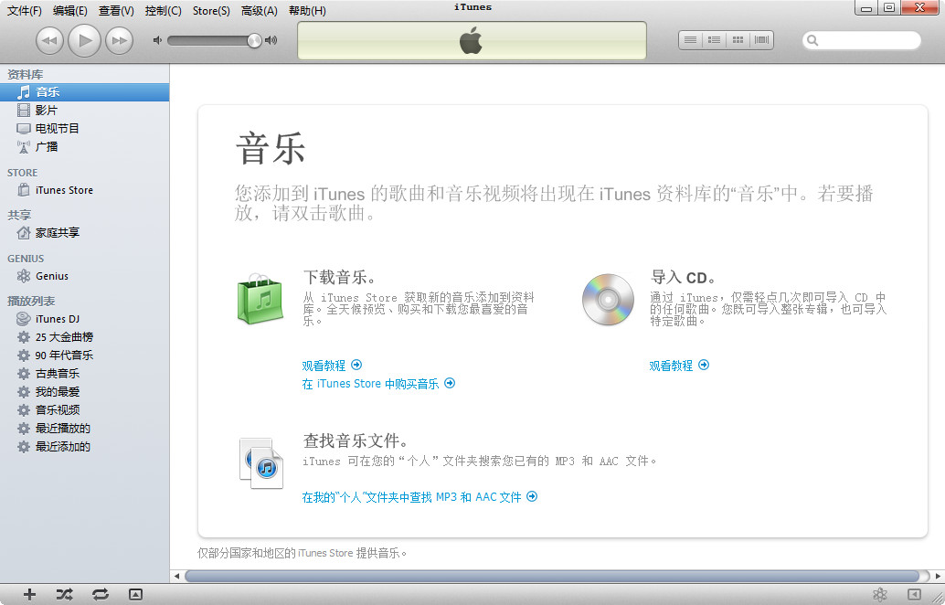Open the Store(S) menu
The width and height of the screenshot is (945, 605).
coord(211,11)
